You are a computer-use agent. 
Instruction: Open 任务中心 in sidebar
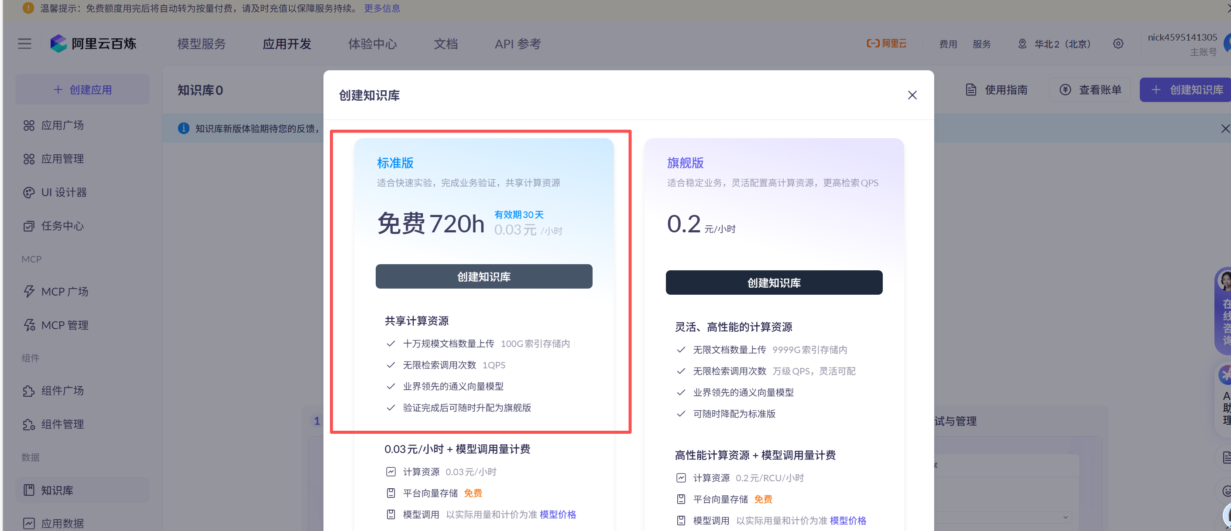click(62, 226)
